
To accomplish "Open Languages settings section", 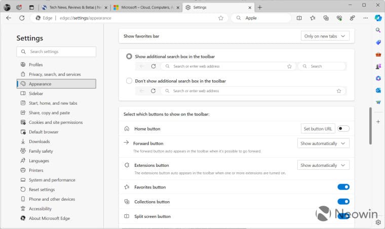I will coord(56,161).
